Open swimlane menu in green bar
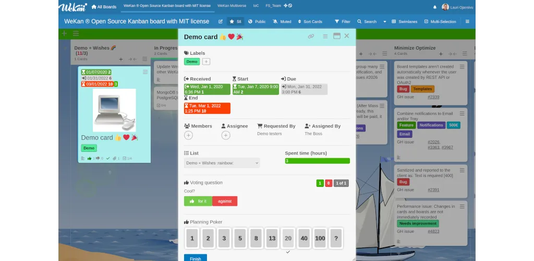 click(x=76, y=33)
